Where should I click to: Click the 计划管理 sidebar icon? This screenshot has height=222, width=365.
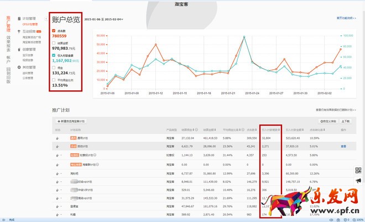[x=19, y=19]
